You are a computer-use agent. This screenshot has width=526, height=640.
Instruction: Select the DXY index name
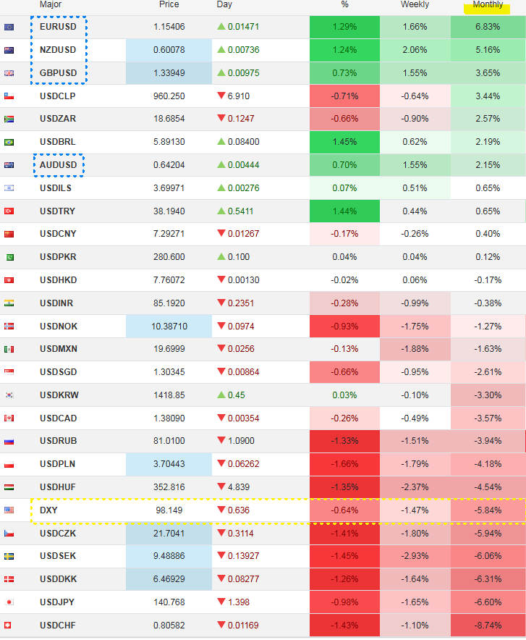(48, 510)
